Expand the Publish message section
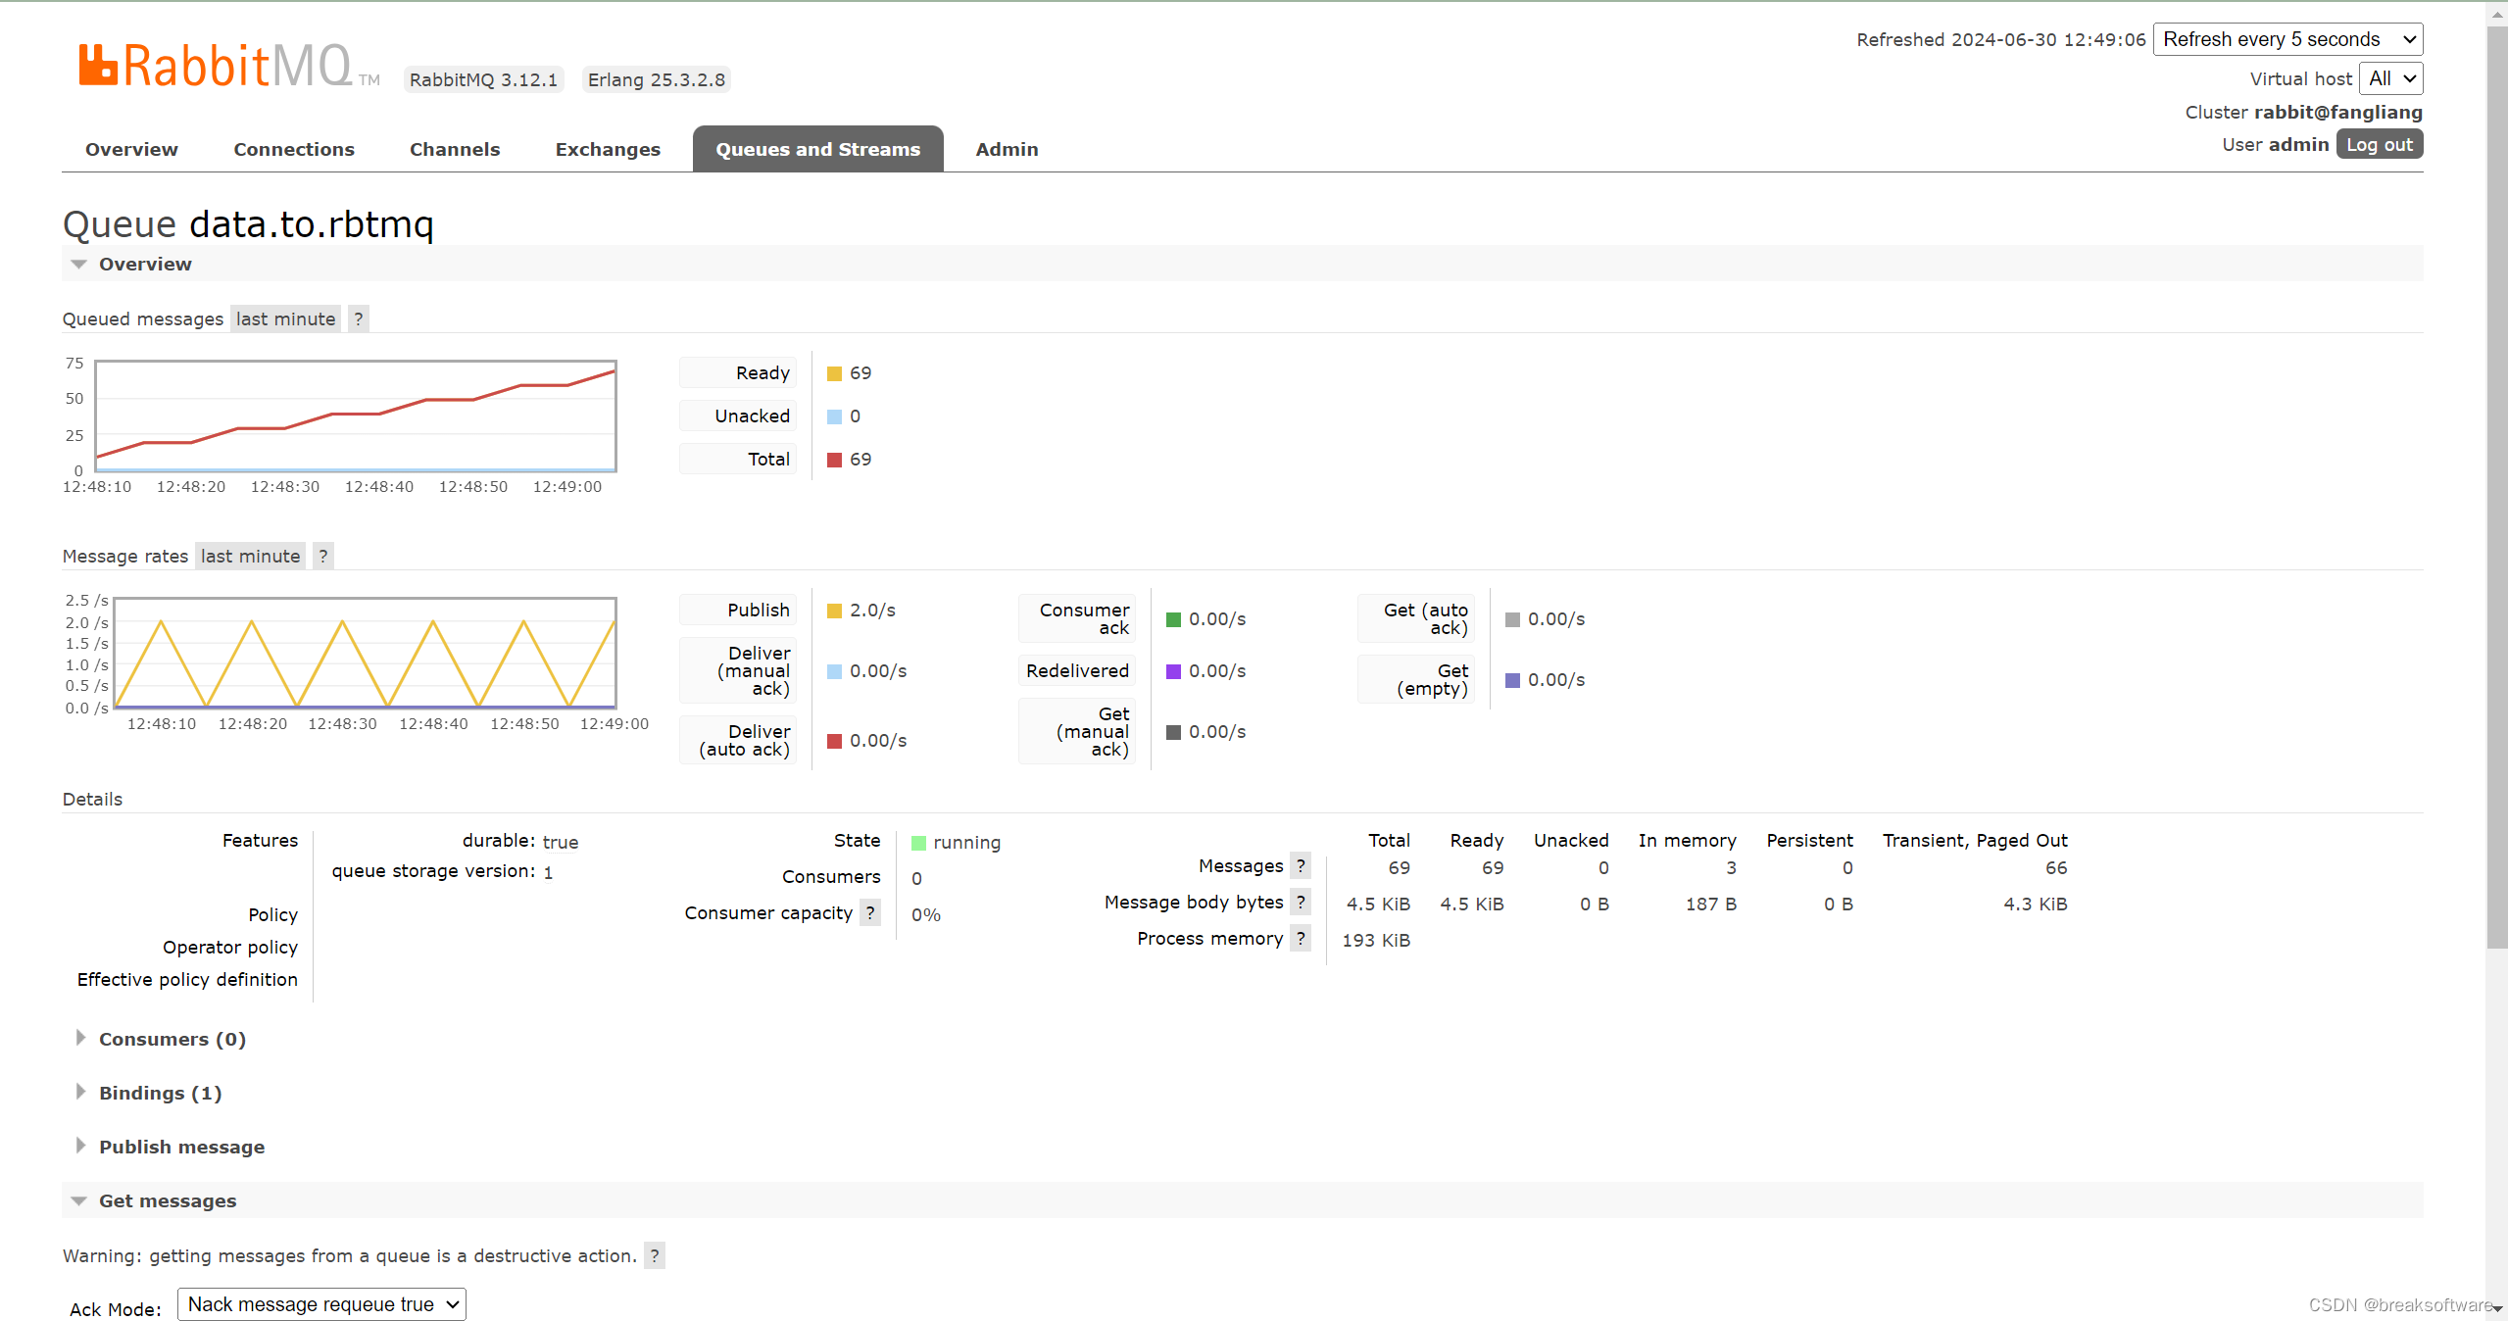 (182, 1147)
